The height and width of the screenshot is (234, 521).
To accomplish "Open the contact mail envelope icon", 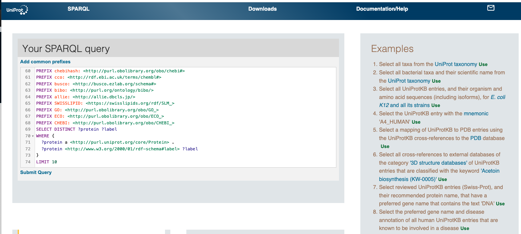I will pyautogui.click(x=491, y=8).
